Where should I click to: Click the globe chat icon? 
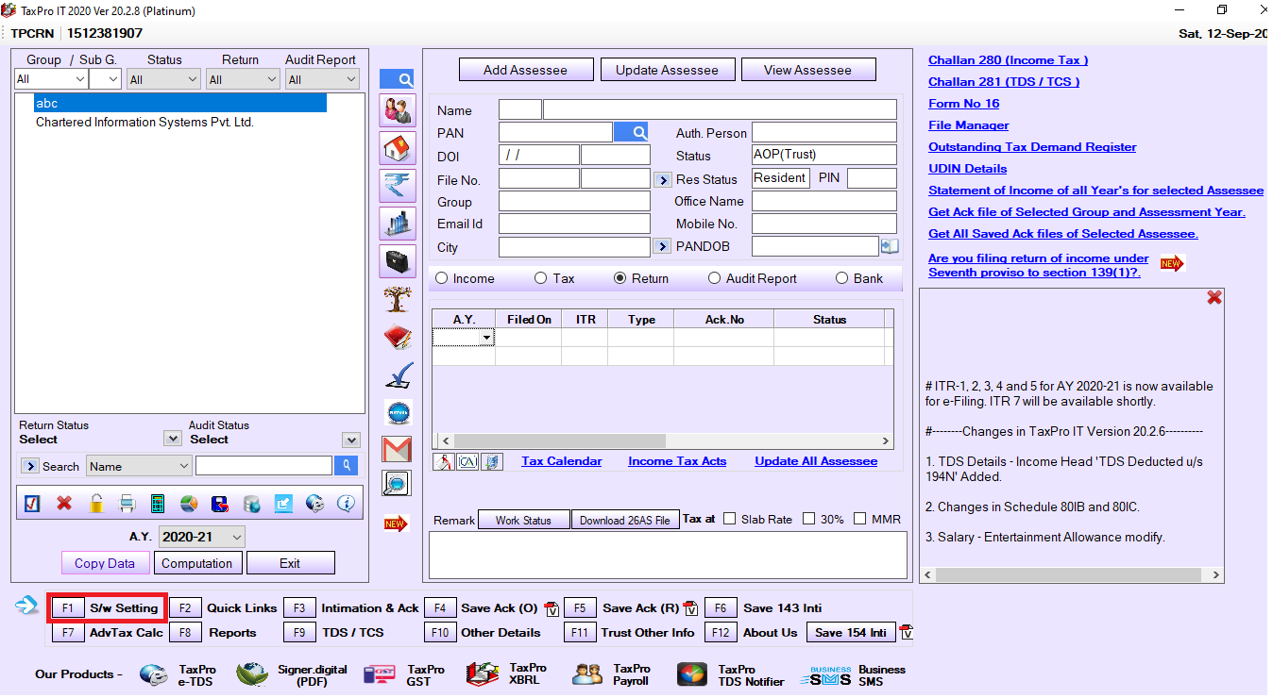[x=314, y=504]
